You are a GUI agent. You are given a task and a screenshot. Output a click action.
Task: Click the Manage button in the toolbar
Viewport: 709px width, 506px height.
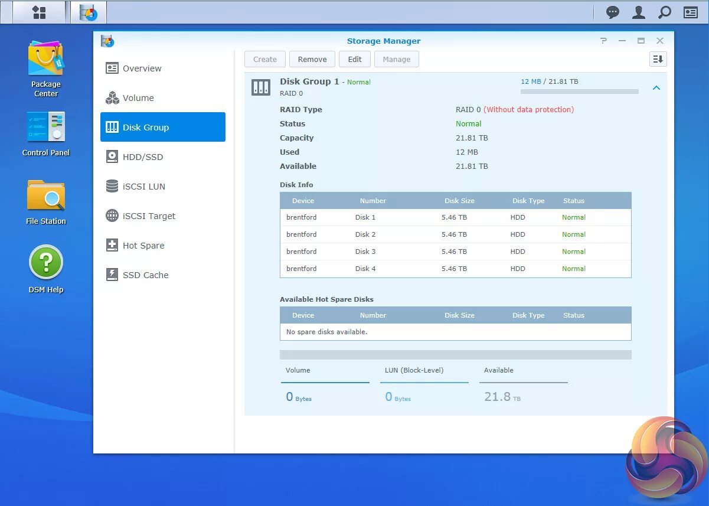[396, 59]
